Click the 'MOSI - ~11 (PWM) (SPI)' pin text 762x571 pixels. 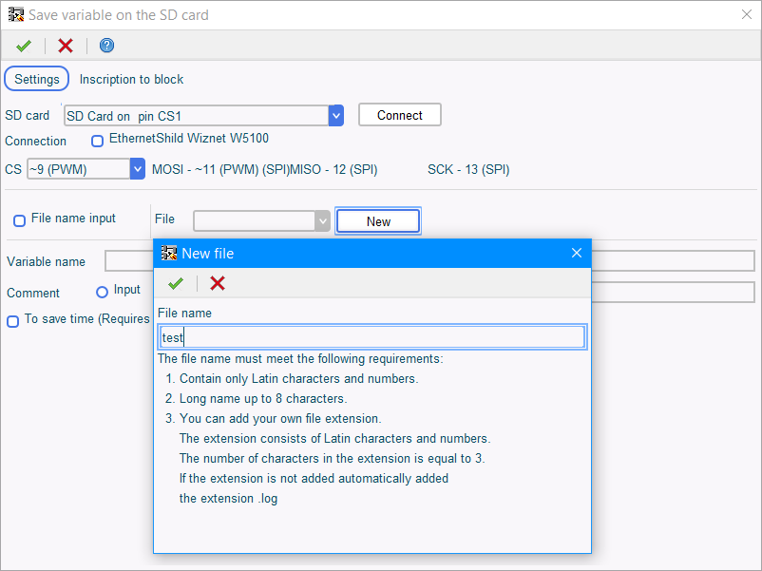coord(220,170)
